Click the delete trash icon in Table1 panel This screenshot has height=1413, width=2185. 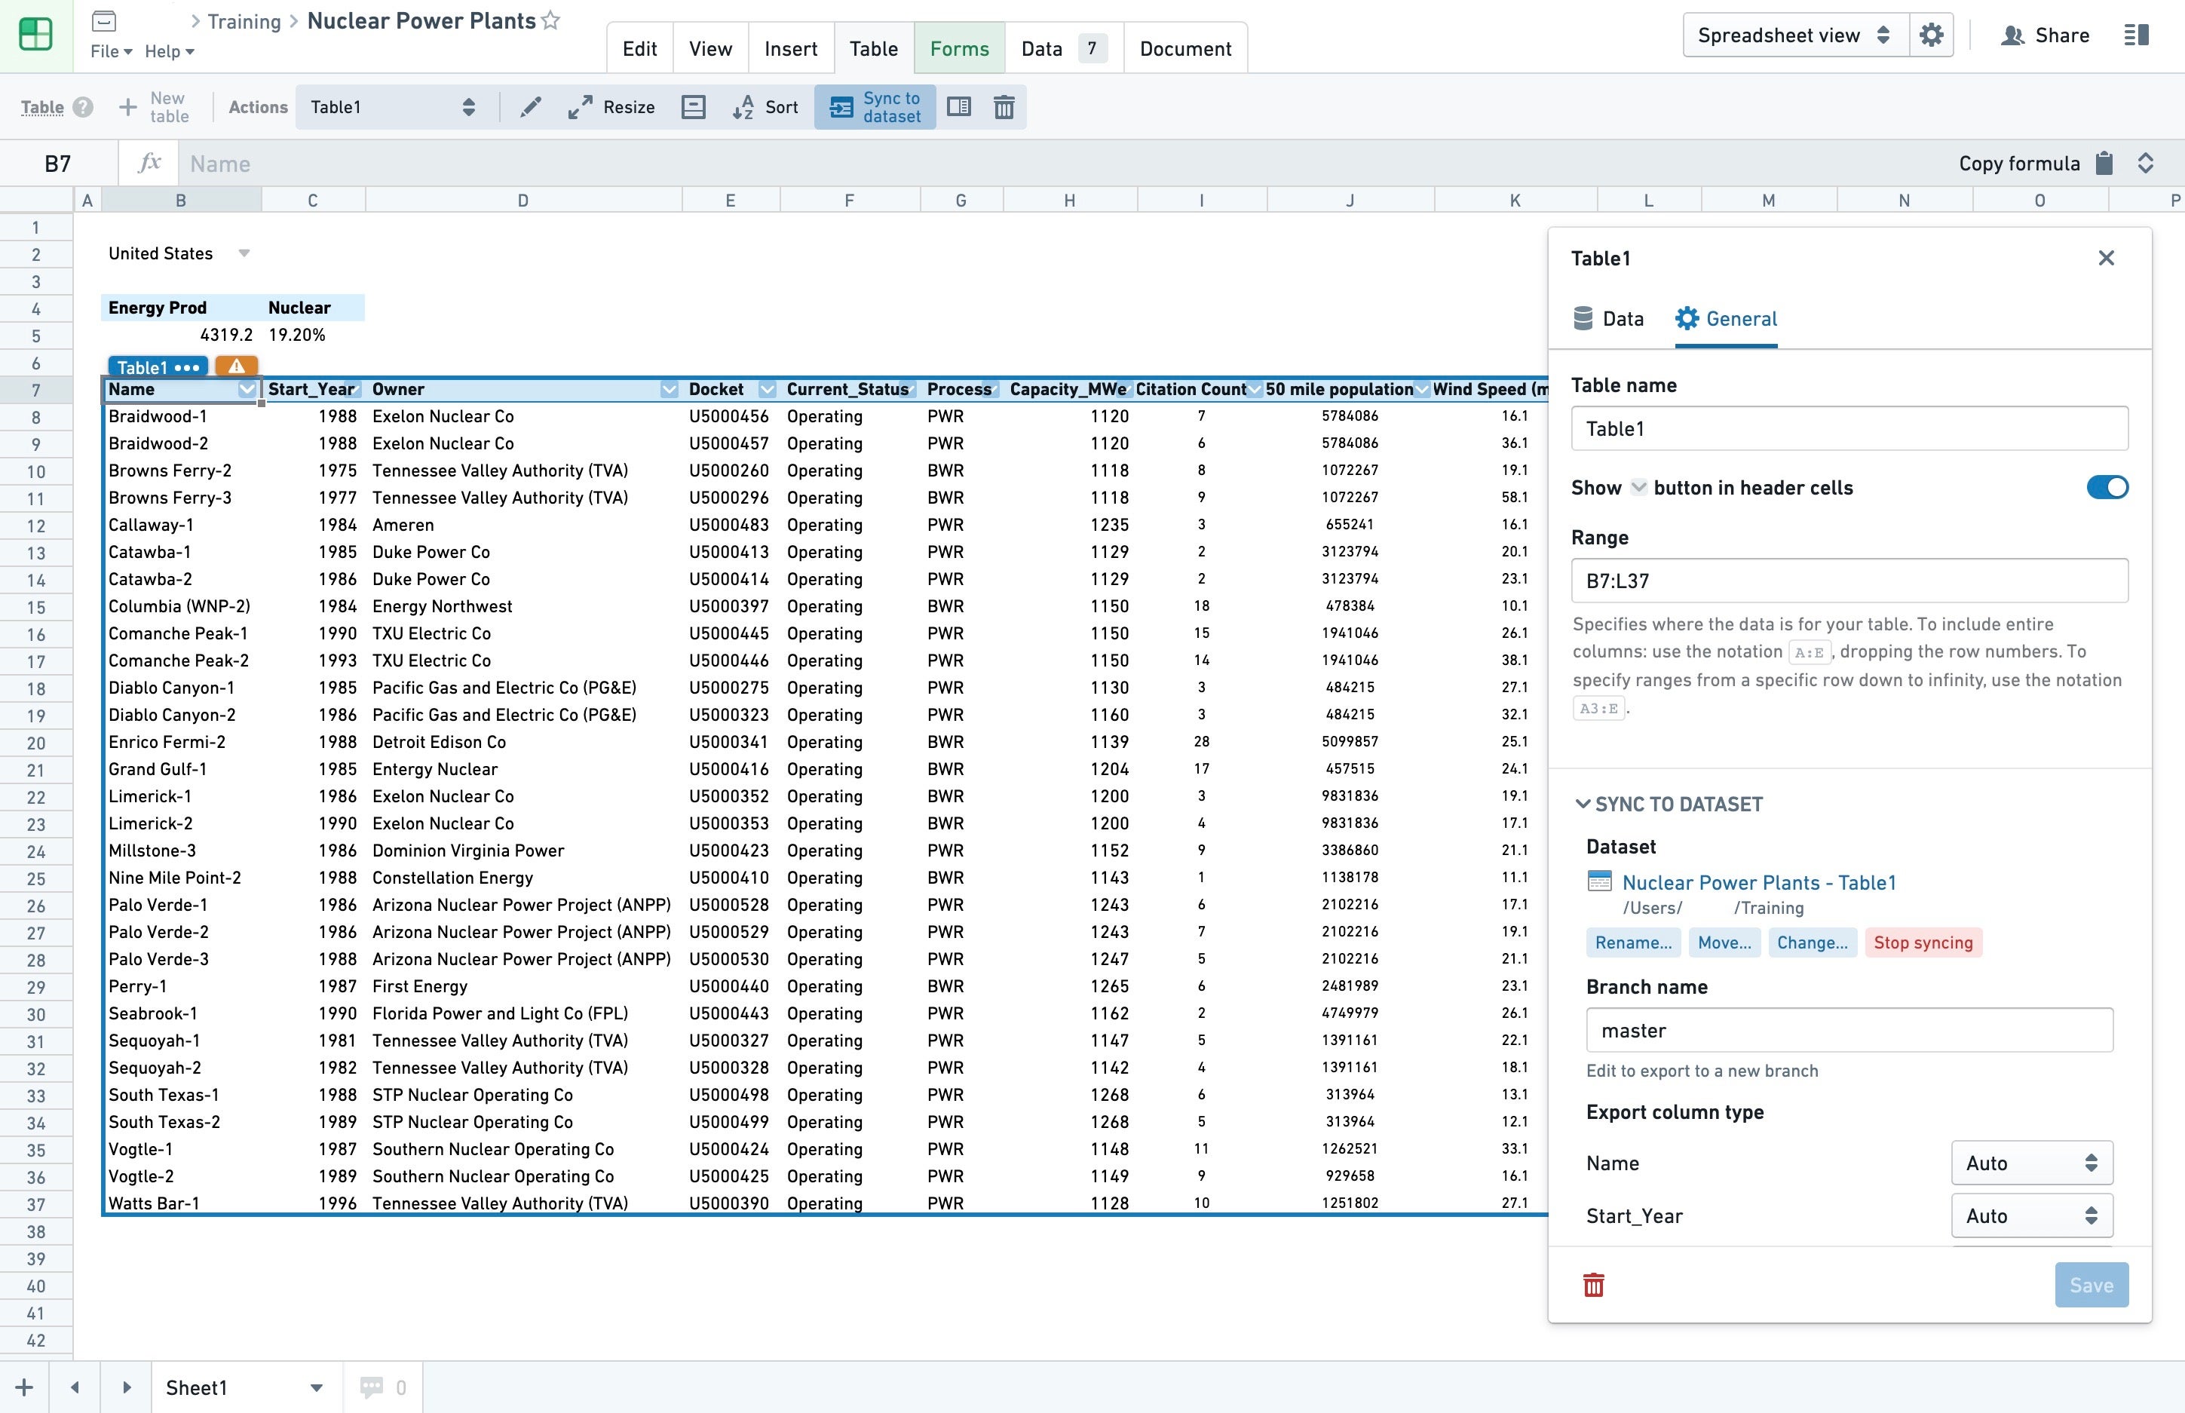pyautogui.click(x=1592, y=1284)
